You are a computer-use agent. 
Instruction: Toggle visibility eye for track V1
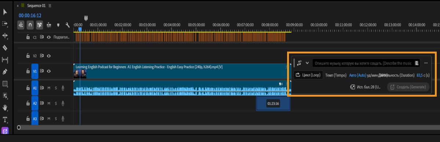(x=48, y=71)
